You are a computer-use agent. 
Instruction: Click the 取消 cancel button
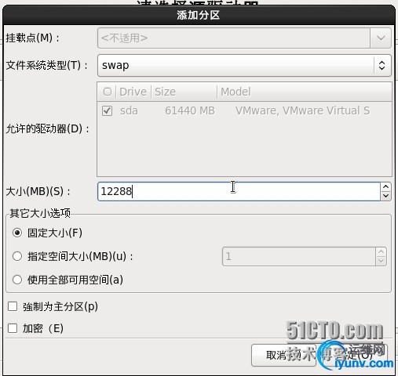(283, 355)
